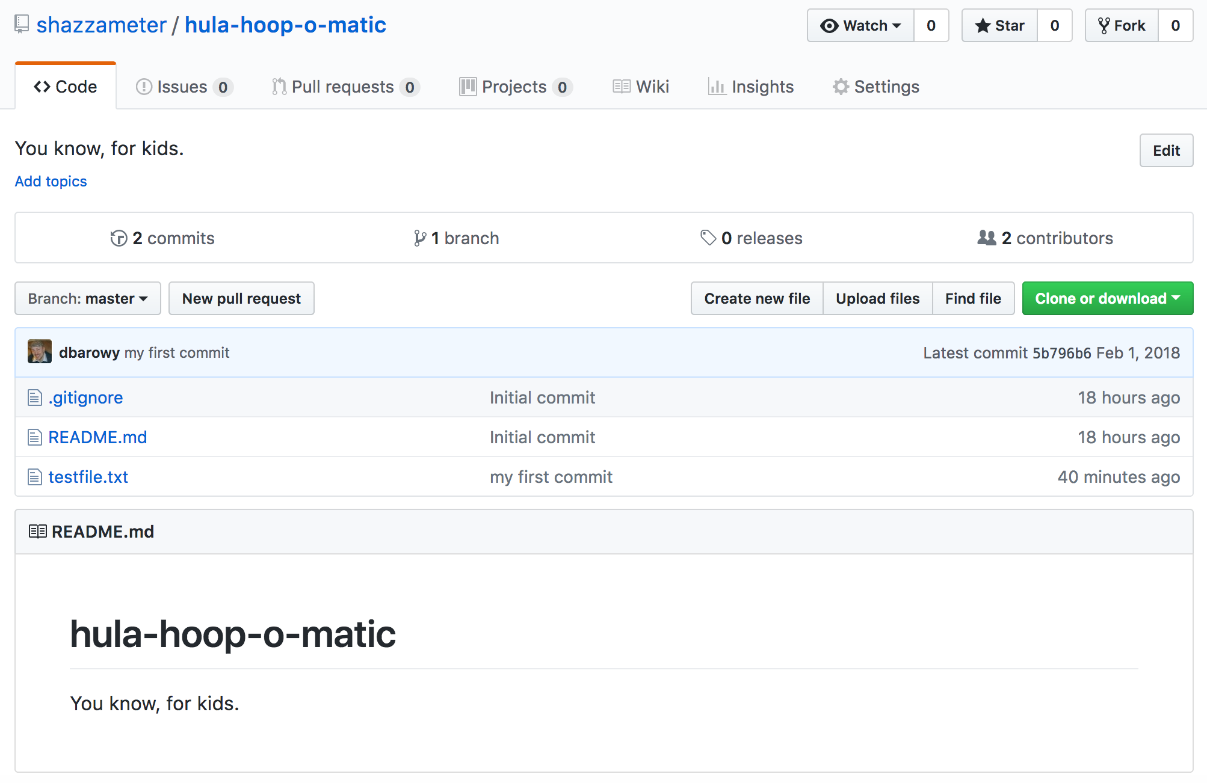Image resolution: width=1207 pixels, height=783 pixels.
Task: Open the Branch: master dropdown
Action: tap(87, 298)
